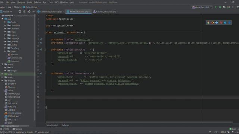Click the editor horizontal scrollbar

tap(139, 122)
